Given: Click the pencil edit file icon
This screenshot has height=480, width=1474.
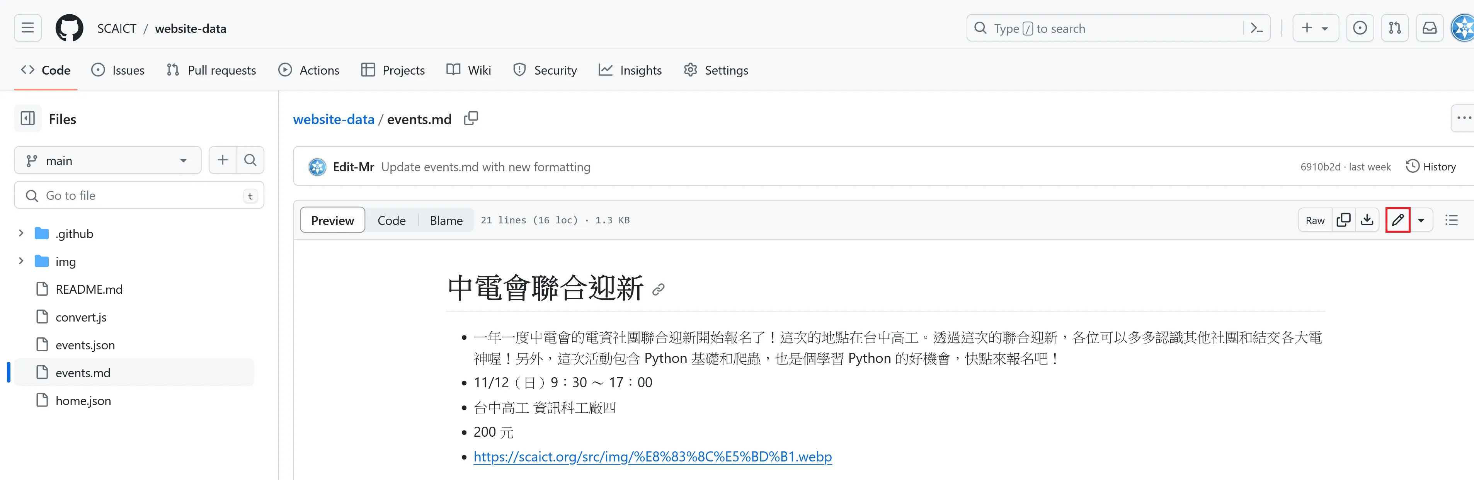Looking at the screenshot, I should point(1397,220).
